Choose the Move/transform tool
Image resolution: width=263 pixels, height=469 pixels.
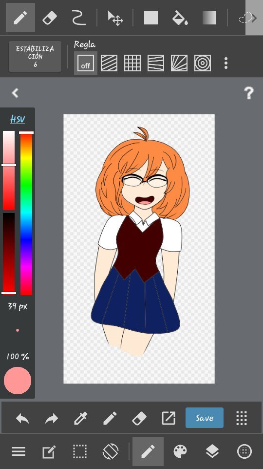pos(115,18)
